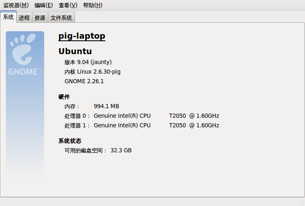Click the 硬件 section heading
The height and width of the screenshot is (206, 305).
[64, 97]
